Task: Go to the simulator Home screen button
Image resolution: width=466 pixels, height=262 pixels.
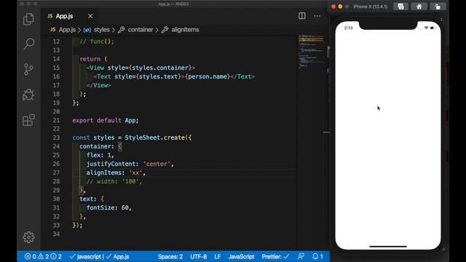Action: click(x=419, y=7)
